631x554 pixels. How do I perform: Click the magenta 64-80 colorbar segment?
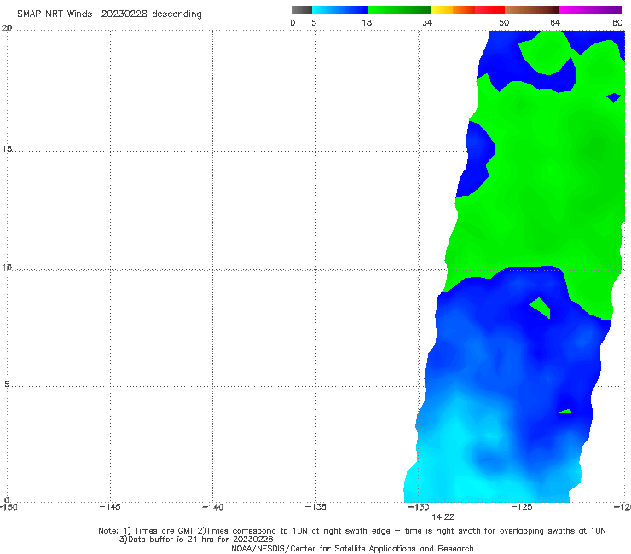pos(590,10)
